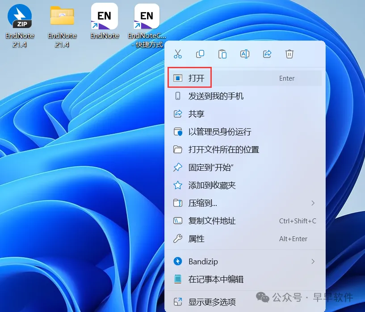Choose 打开 from the context menu
This screenshot has height=312, width=365.
245,78
